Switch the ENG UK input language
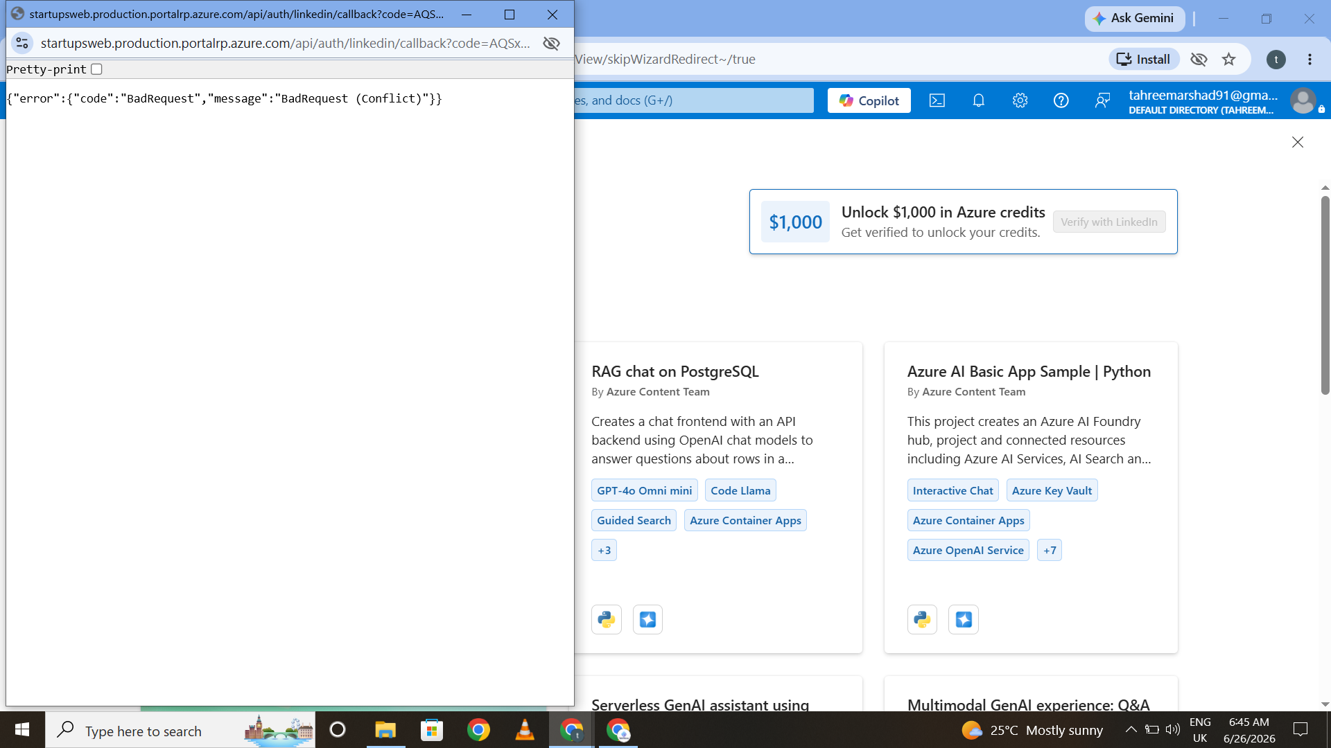 pos(1200,730)
